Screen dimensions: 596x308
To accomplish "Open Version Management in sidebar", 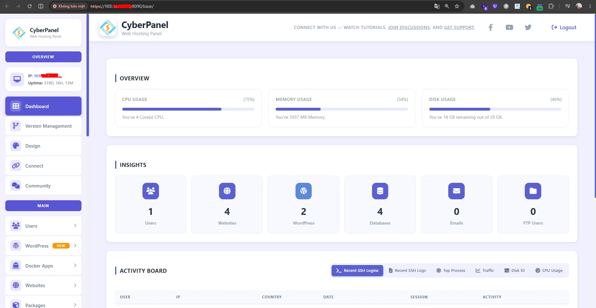I will pyautogui.click(x=43, y=126).
